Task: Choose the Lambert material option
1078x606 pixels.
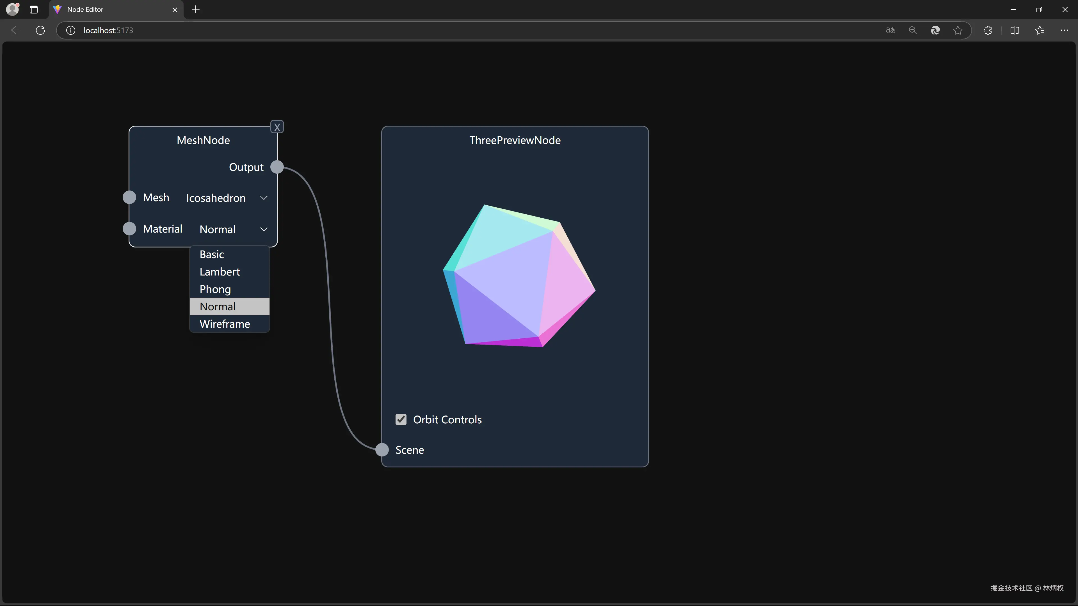Action: (220, 272)
